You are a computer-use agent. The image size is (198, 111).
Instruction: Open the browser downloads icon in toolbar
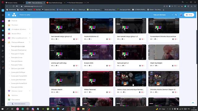pyautogui.click(x=192, y=6)
